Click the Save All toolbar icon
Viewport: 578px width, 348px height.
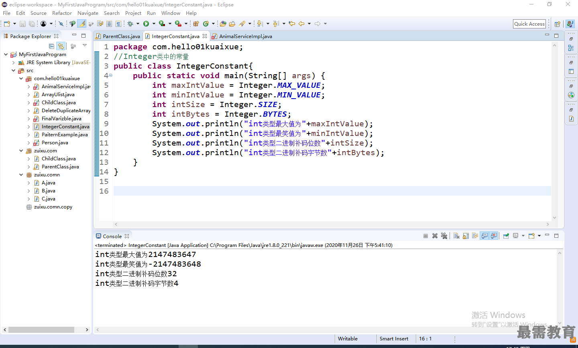(32, 24)
